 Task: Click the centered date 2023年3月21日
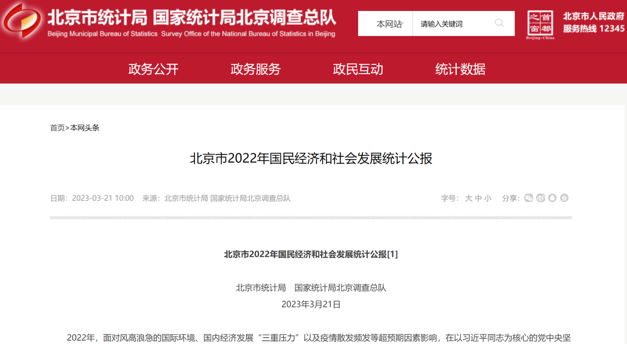311,305
